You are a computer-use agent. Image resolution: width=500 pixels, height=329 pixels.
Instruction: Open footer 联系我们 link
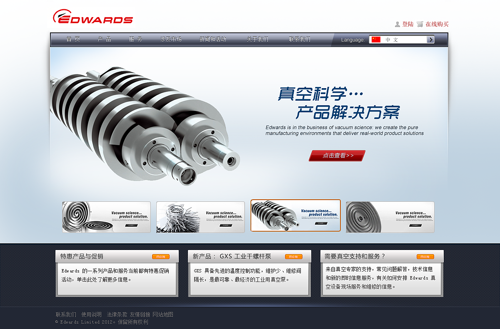[66, 314]
